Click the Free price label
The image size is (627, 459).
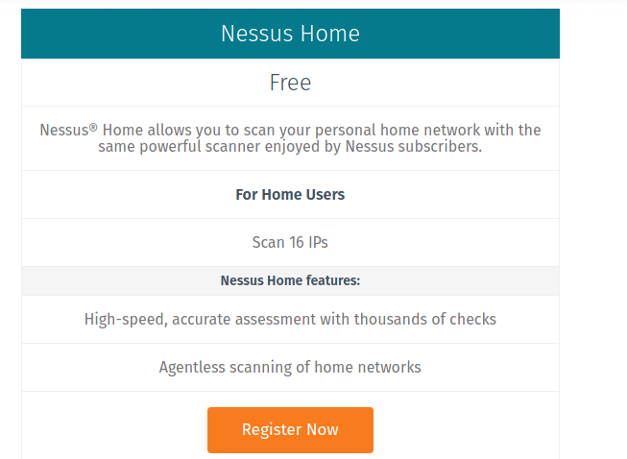290,83
